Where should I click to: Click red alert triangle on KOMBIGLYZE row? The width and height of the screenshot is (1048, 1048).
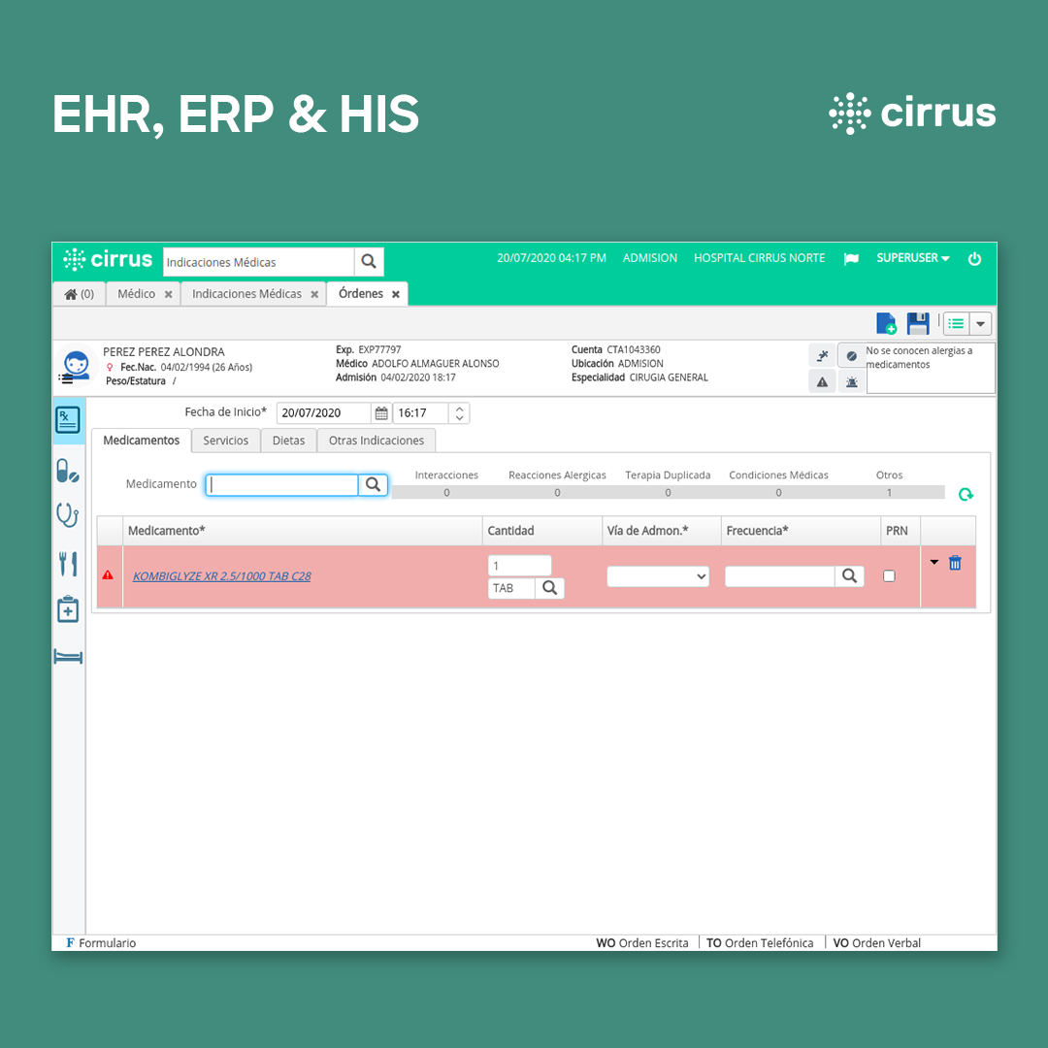108,575
